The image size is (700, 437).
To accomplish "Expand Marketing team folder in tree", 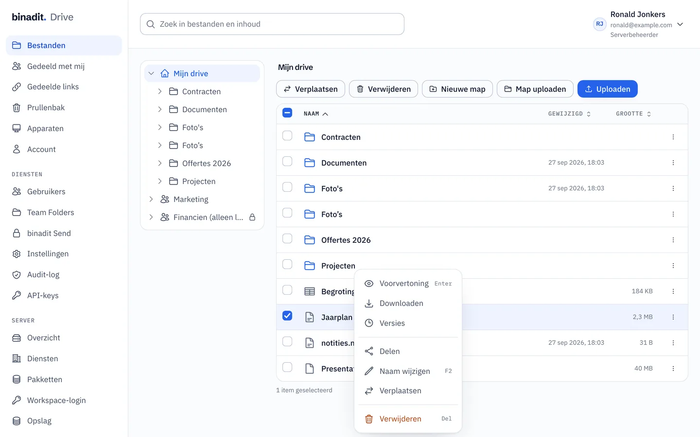I will (151, 199).
